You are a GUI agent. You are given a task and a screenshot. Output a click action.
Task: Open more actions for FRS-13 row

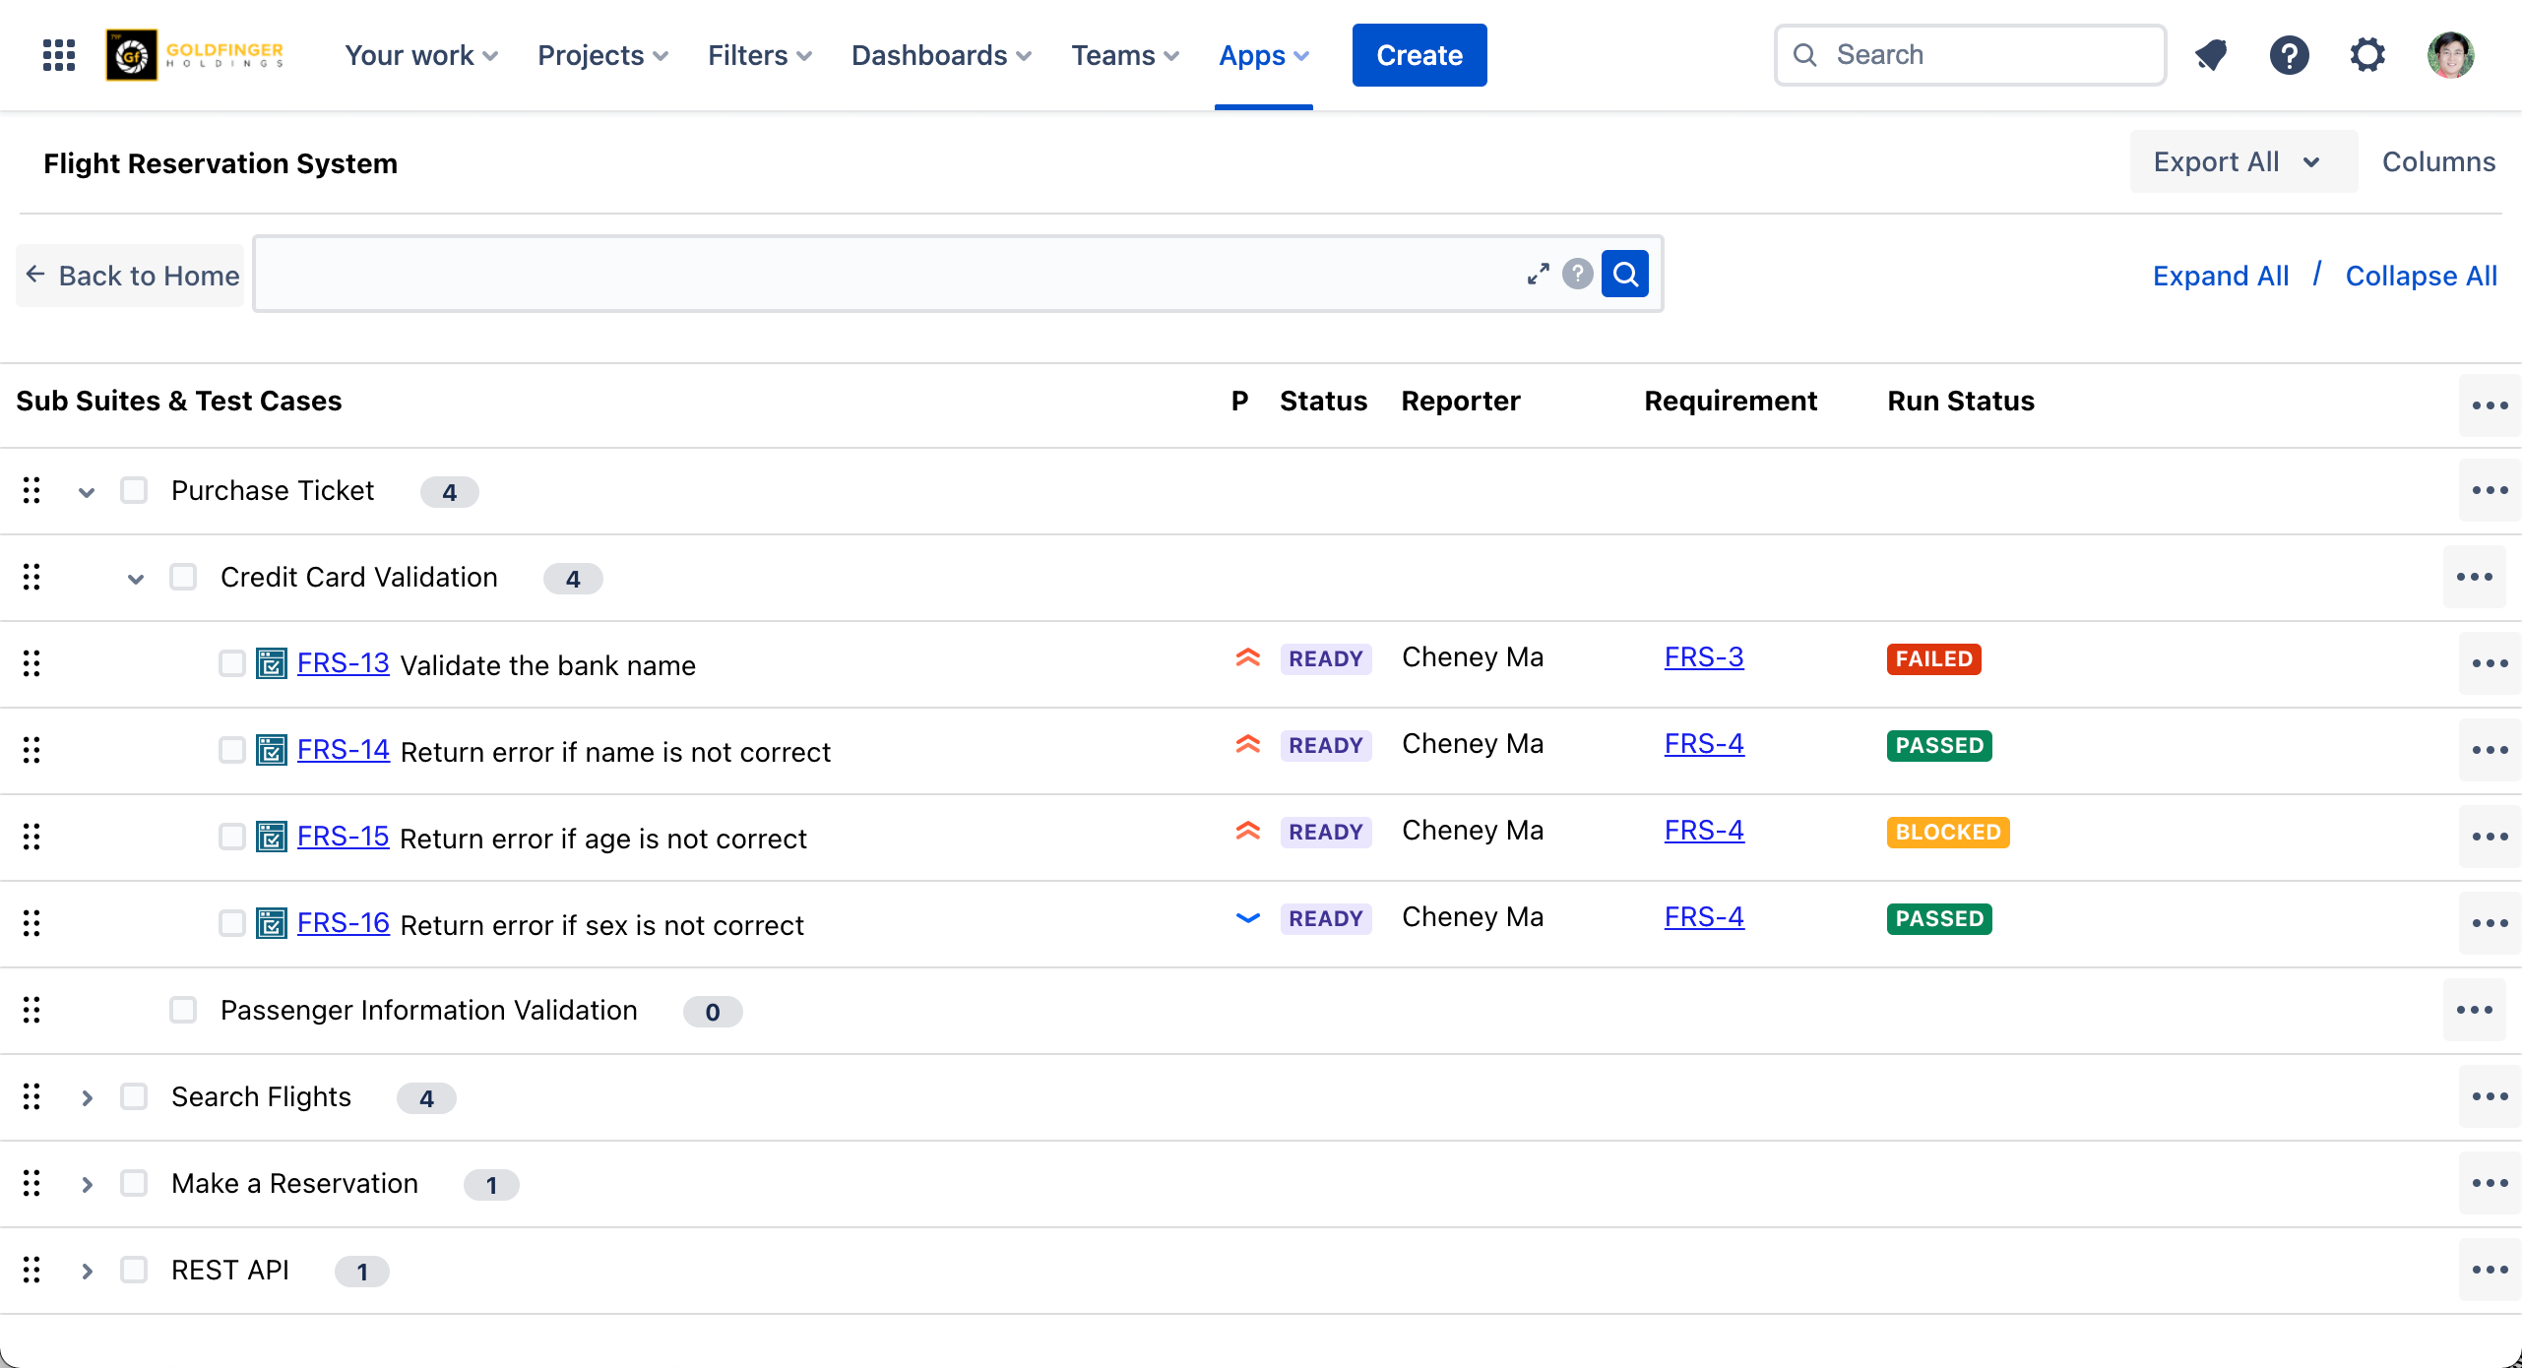pyautogui.click(x=2490, y=664)
